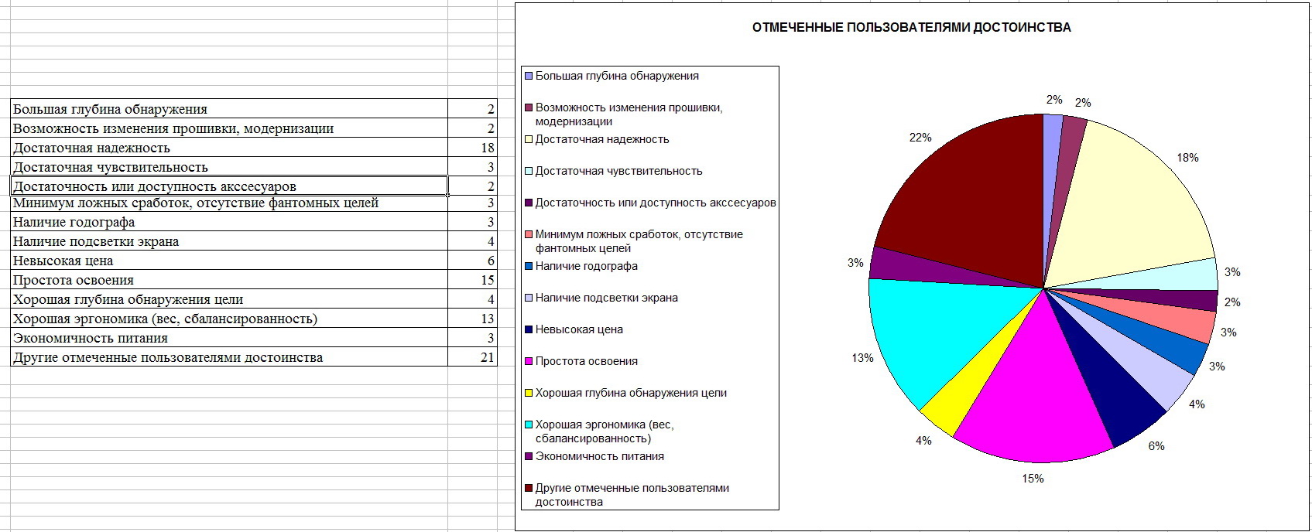The height and width of the screenshot is (532, 1312).
Task: Select the 15% data label below the pie
Action: (1033, 479)
